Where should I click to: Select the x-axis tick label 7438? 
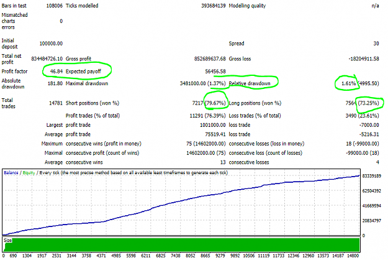tap(176, 256)
